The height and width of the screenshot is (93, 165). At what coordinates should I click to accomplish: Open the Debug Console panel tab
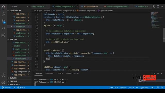pyautogui.click(x=72, y=73)
